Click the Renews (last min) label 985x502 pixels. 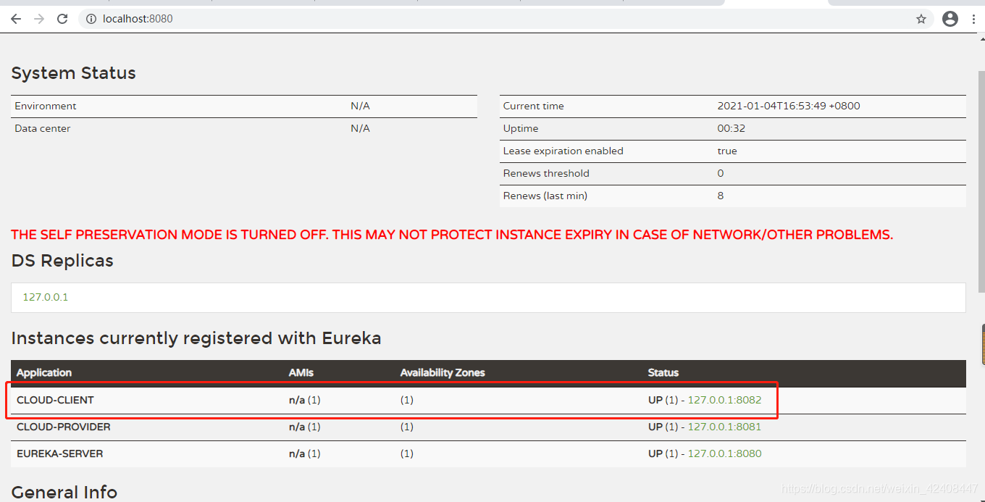[545, 196]
